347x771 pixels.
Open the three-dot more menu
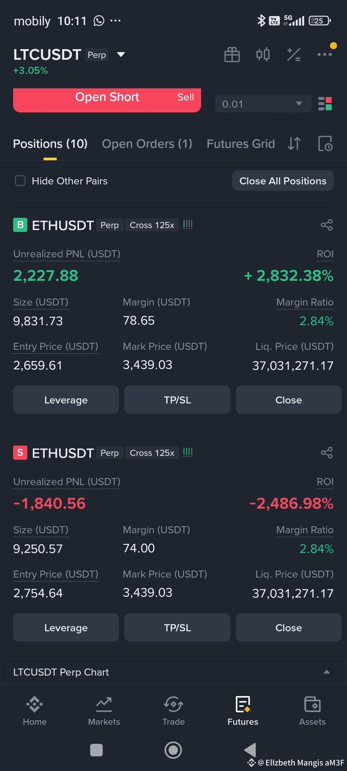pyautogui.click(x=325, y=54)
